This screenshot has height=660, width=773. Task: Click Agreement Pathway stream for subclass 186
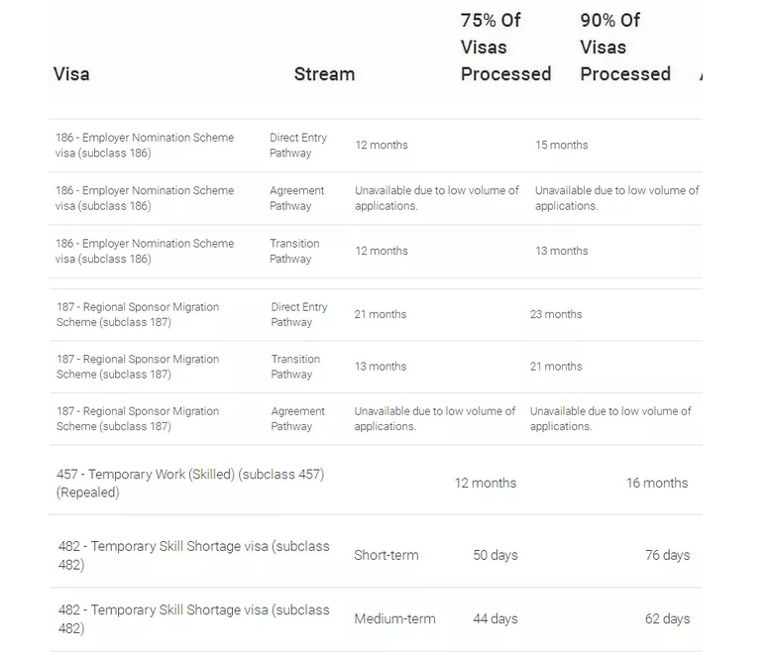click(296, 198)
